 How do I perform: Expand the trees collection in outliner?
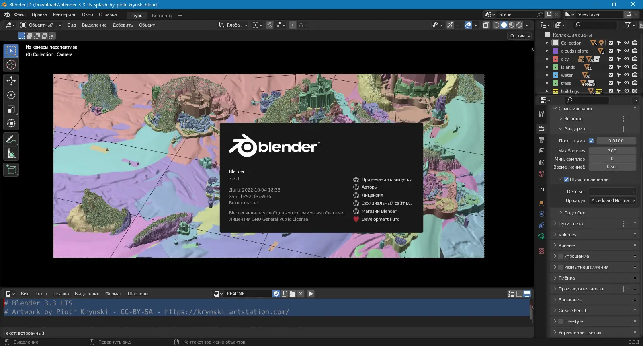(x=547, y=83)
